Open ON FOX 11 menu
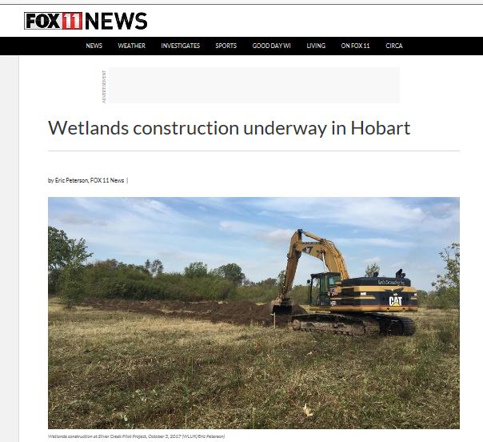 (x=355, y=46)
